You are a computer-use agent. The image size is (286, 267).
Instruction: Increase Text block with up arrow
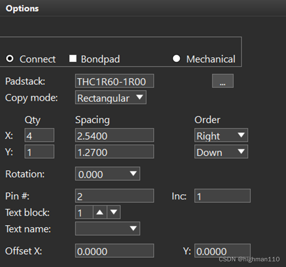pos(100,212)
